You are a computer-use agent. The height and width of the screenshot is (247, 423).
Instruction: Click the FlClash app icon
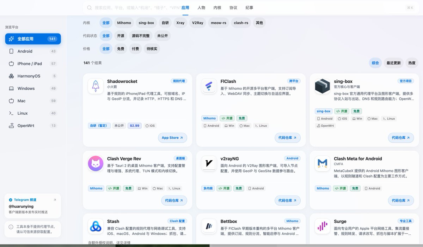(x=209, y=86)
